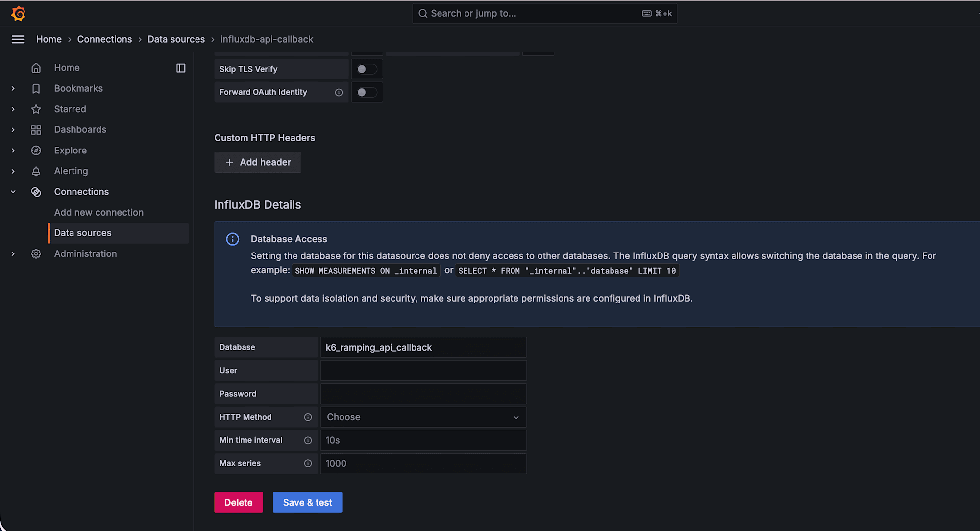Open the HTTP Method dropdown

pyautogui.click(x=423, y=417)
